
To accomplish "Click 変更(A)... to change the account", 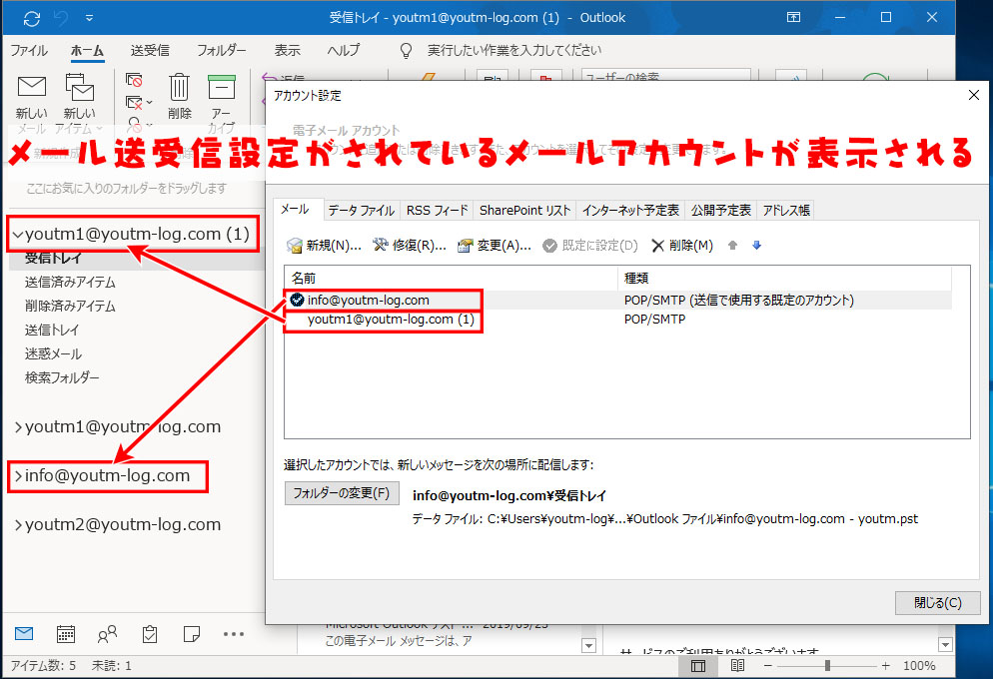I will [x=495, y=246].
